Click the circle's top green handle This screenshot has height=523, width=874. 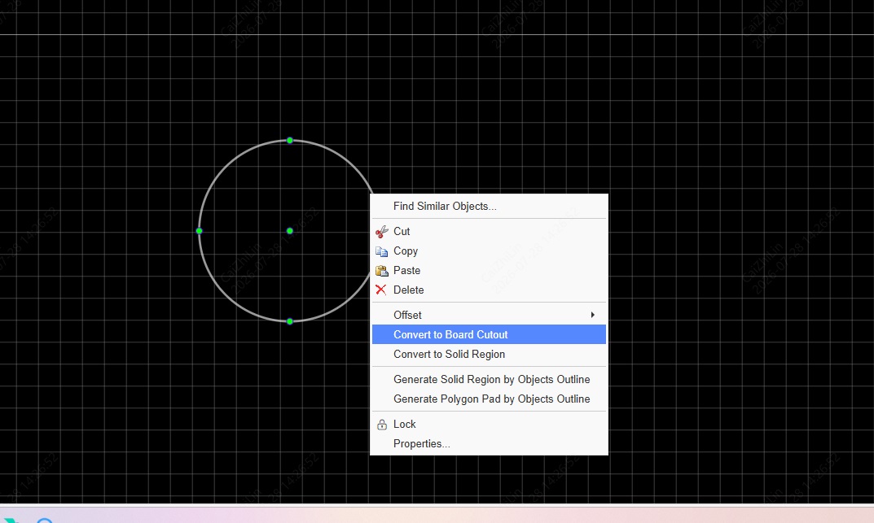click(290, 140)
